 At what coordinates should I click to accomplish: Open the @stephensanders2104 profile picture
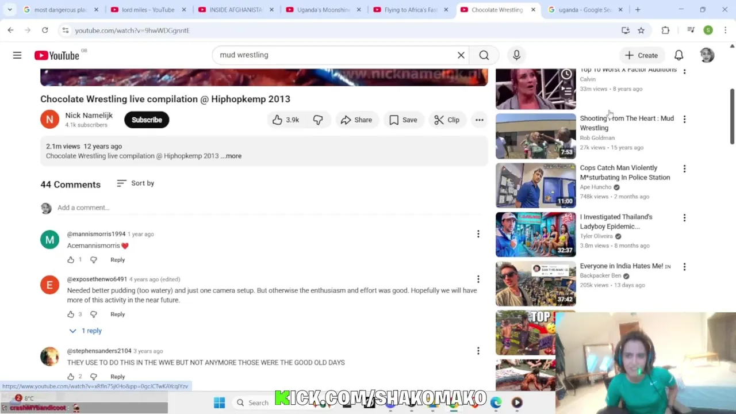[x=49, y=356]
